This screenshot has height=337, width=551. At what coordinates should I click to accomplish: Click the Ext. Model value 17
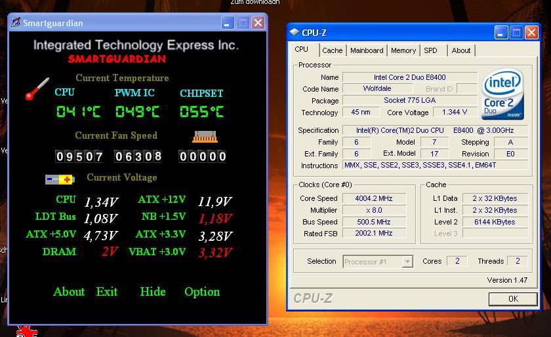pos(434,154)
